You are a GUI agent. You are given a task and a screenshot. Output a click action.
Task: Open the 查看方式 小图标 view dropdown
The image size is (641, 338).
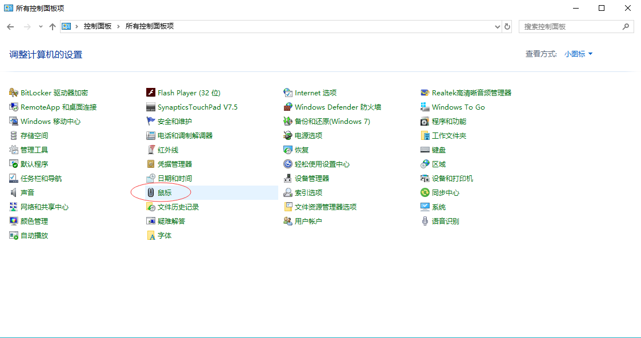[x=578, y=53]
